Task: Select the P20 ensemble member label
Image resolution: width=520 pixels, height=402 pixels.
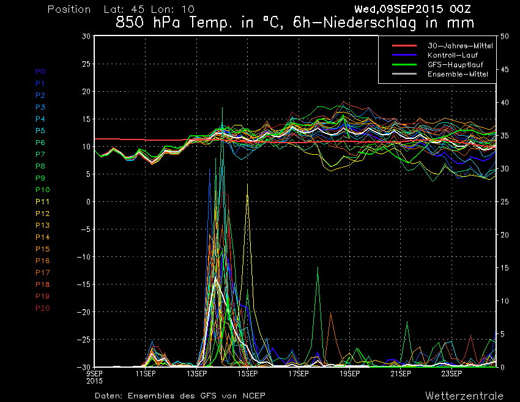Action: (42, 308)
